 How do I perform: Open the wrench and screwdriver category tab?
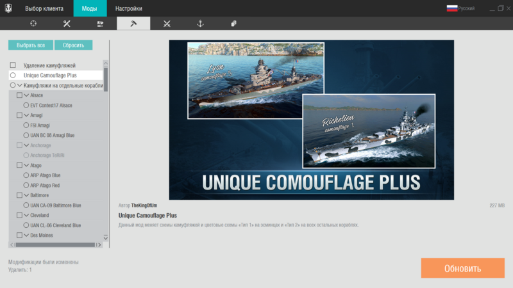coord(67,24)
